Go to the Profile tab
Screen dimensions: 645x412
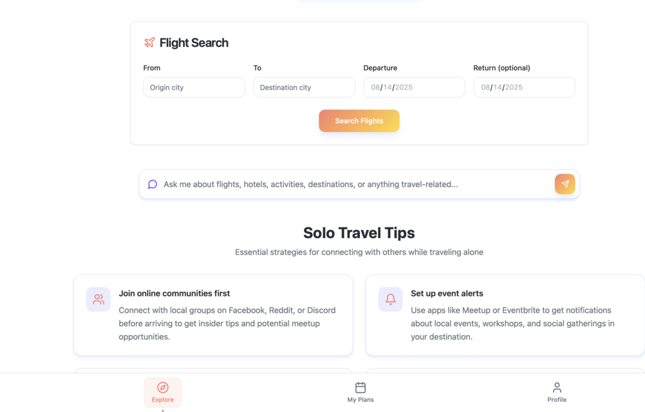coord(557,393)
